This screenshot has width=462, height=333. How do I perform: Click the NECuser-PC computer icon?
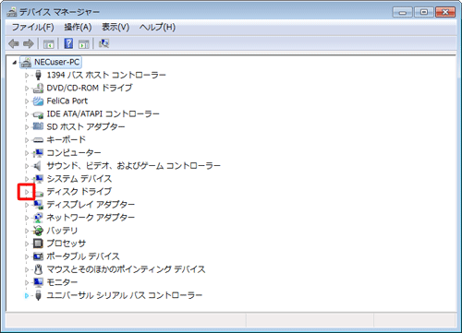tap(26, 62)
